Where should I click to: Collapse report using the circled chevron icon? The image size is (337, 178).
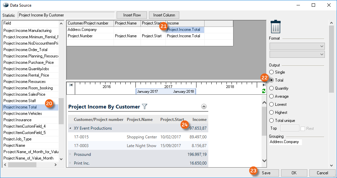204,106
